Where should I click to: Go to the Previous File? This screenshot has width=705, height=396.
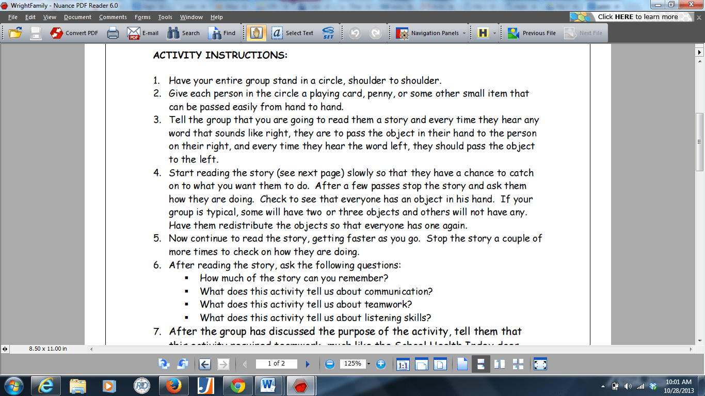(532, 33)
